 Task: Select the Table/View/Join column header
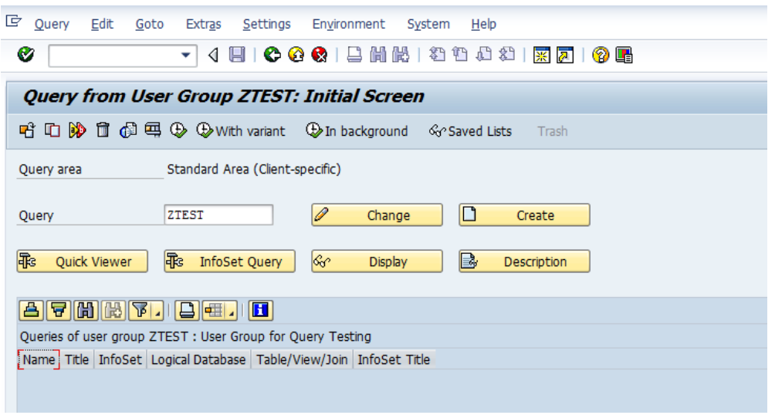coord(302,359)
